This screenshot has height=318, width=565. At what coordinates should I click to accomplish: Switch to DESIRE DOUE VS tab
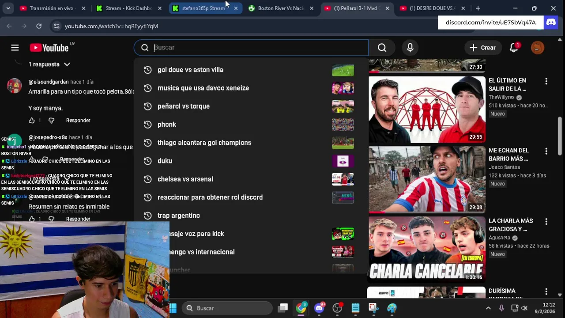[433, 8]
